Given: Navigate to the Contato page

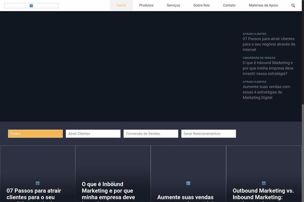Looking at the screenshot, I should 229,6.
